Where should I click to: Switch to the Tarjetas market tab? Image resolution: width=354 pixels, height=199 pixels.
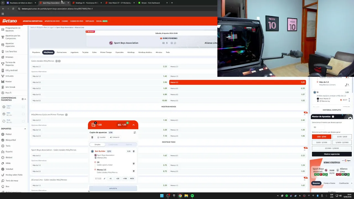[85, 52]
